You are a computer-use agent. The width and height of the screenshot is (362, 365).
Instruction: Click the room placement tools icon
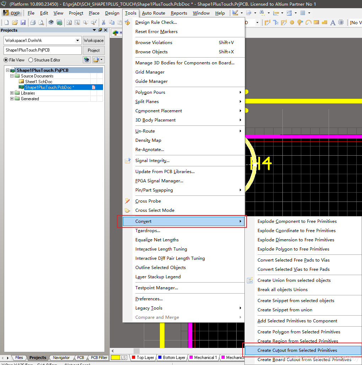289,13
